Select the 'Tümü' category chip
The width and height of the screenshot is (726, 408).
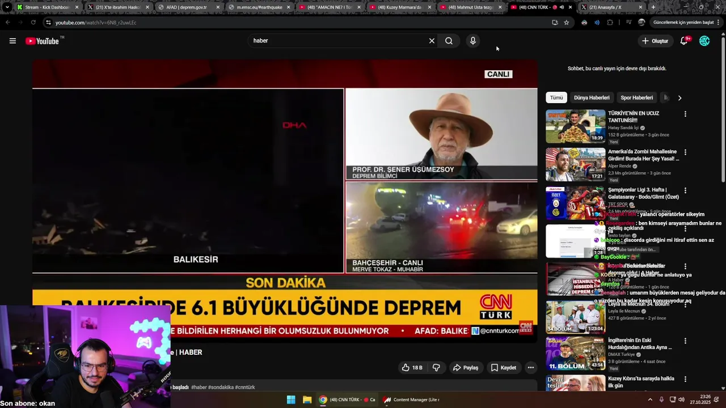pos(556,97)
